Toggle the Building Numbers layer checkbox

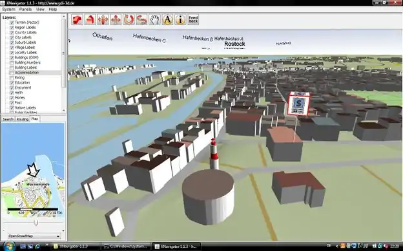click(x=12, y=63)
